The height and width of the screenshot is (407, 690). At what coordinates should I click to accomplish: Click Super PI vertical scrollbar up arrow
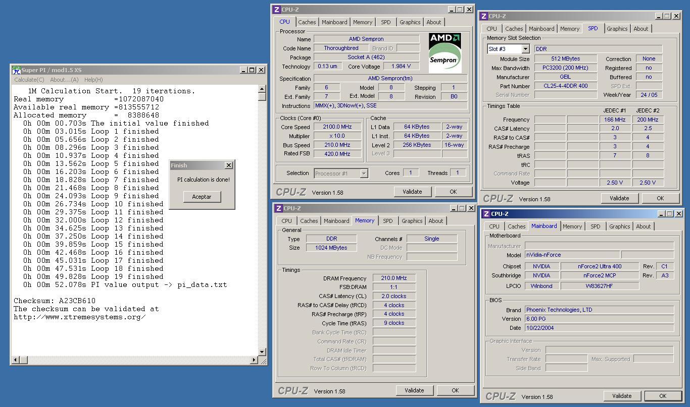[x=262, y=89]
